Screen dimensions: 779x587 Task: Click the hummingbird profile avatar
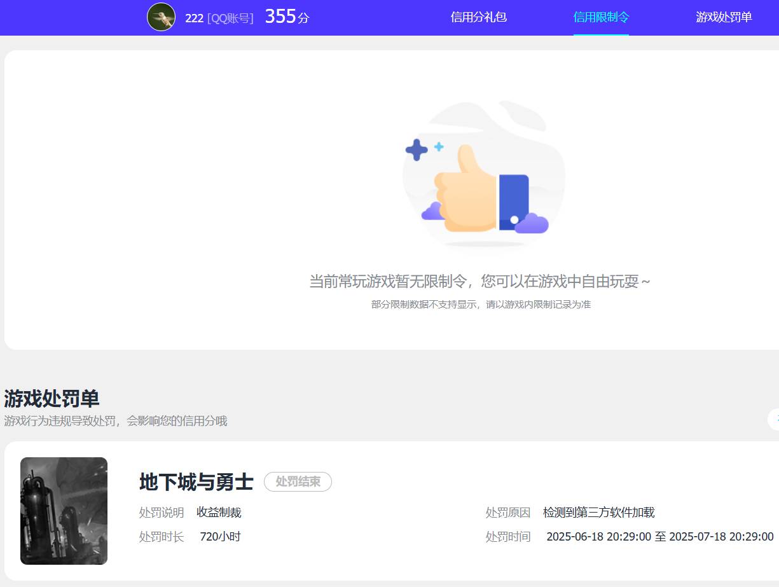161,17
